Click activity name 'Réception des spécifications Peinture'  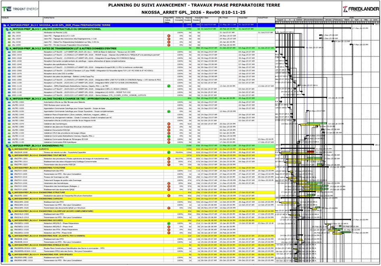[x=59, y=64]
